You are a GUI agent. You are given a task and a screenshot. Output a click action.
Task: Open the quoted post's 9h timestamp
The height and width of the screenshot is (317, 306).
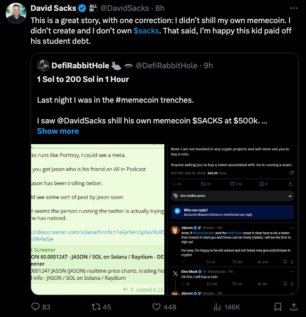point(208,65)
